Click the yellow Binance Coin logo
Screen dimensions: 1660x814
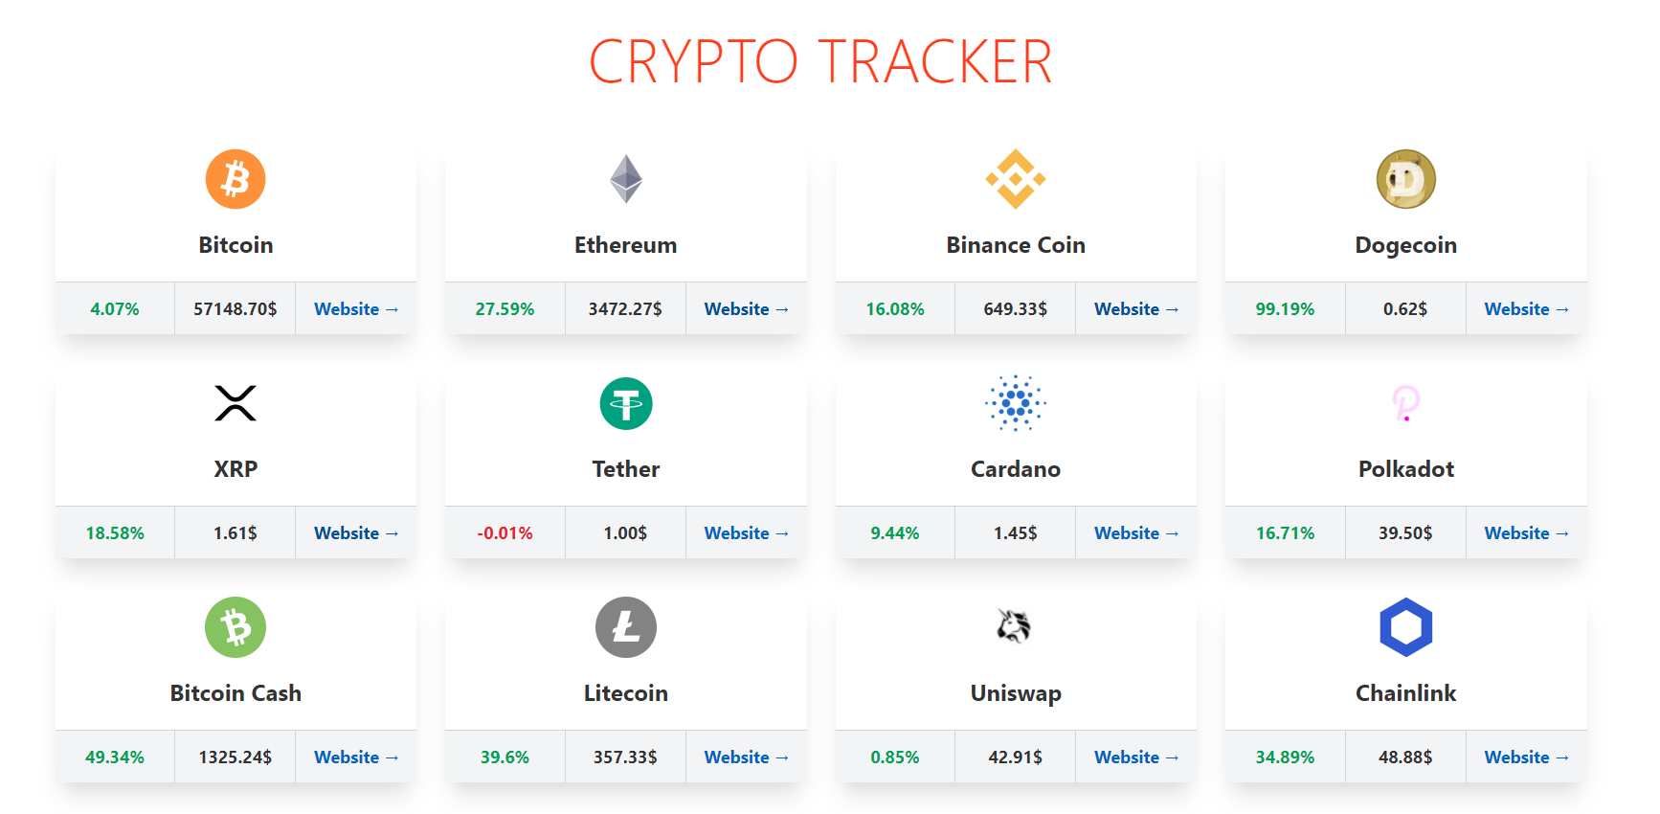click(1016, 179)
